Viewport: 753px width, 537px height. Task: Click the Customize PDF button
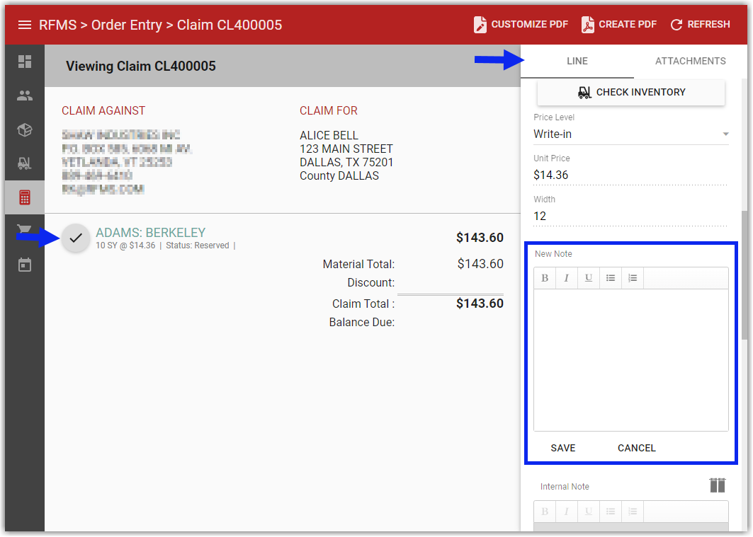pyautogui.click(x=521, y=25)
